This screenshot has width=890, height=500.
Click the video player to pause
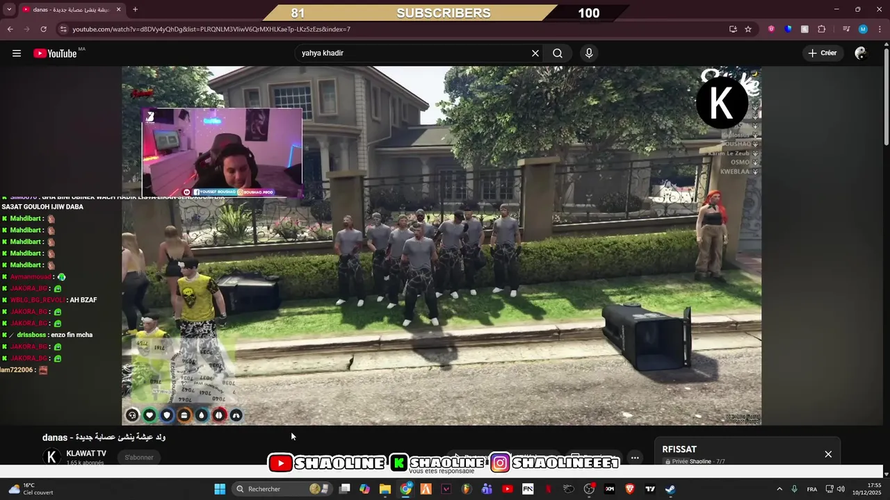pos(442,245)
